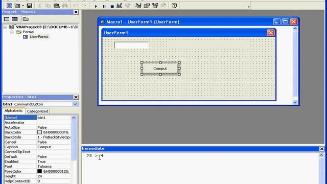Open Find with the binoculars icon
327x184 pixels.
click(65, 6)
